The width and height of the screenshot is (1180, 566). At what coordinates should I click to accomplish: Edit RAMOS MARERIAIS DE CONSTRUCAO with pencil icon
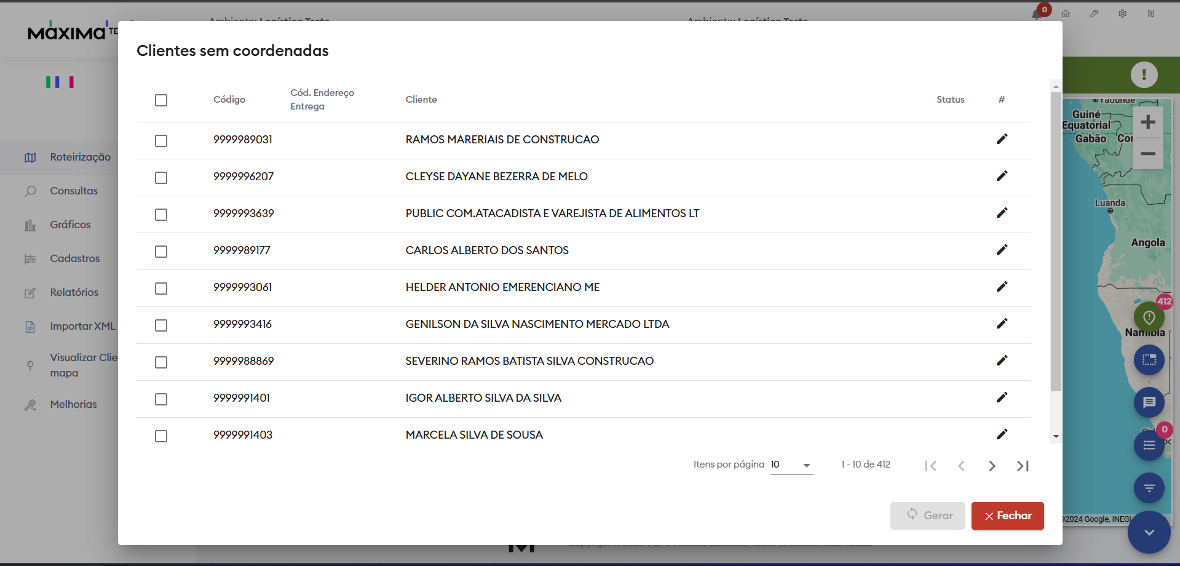[1002, 139]
